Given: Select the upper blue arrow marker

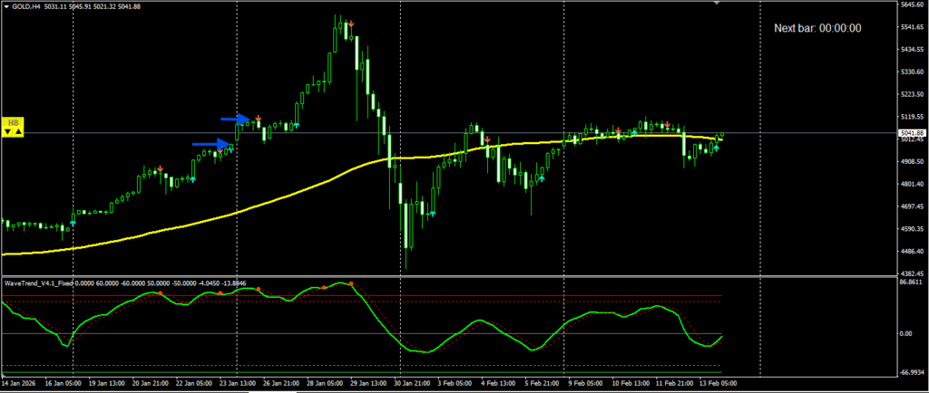Looking at the screenshot, I should [x=235, y=119].
